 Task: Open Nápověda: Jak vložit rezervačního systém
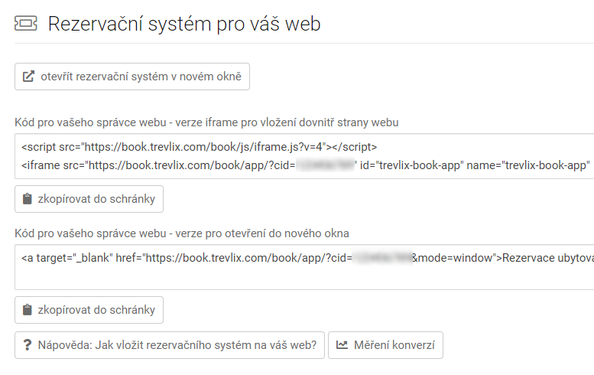(x=170, y=345)
